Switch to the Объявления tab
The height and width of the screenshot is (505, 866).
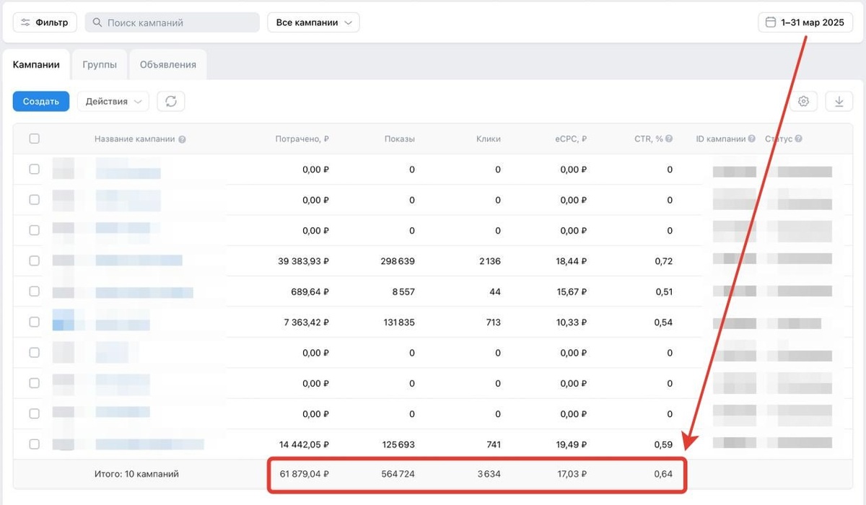pyautogui.click(x=168, y=64)
